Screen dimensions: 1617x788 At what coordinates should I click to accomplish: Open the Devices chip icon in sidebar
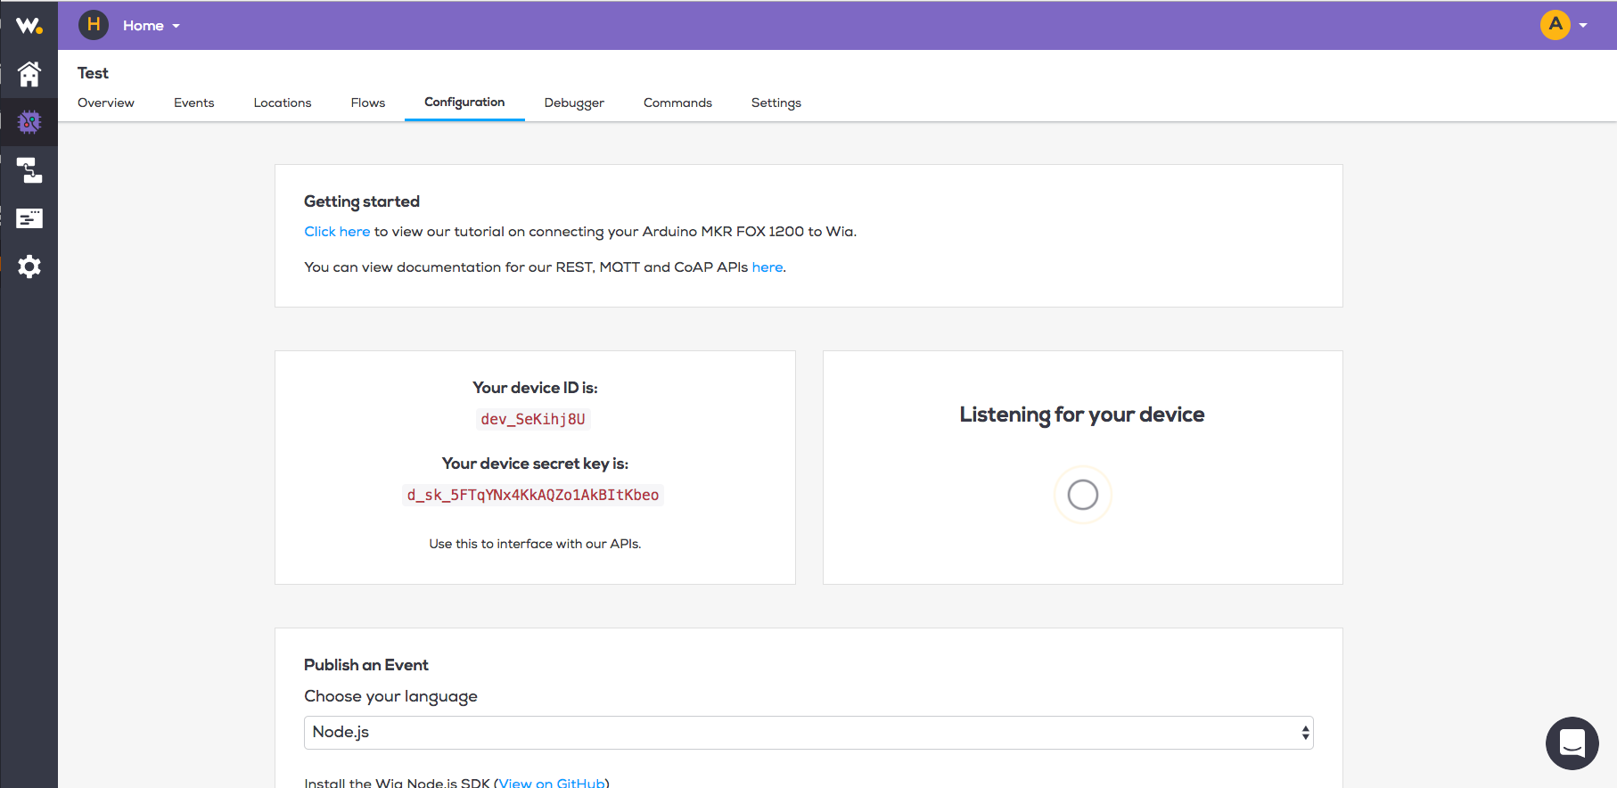click(29, 122)
